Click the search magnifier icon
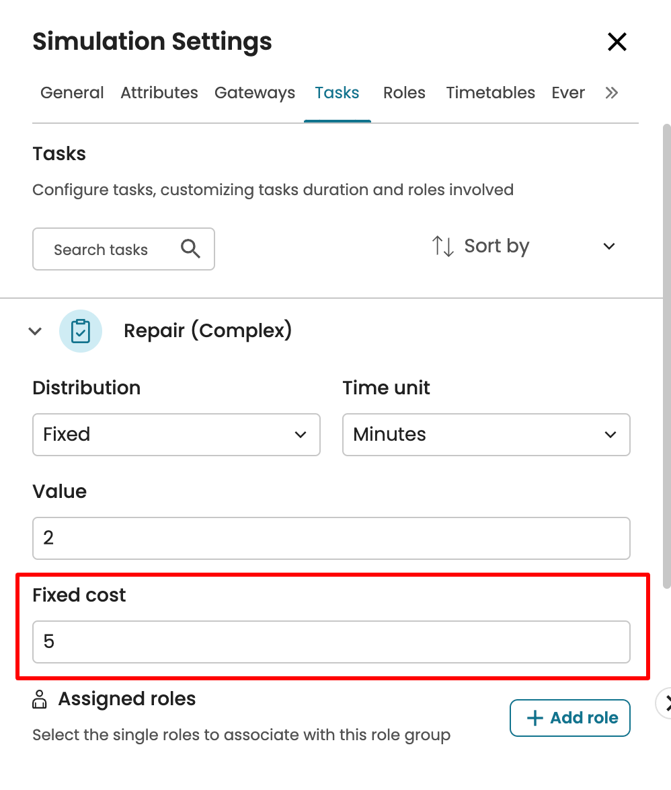Screen dimensions: 671x790 [x=190, y=250]
